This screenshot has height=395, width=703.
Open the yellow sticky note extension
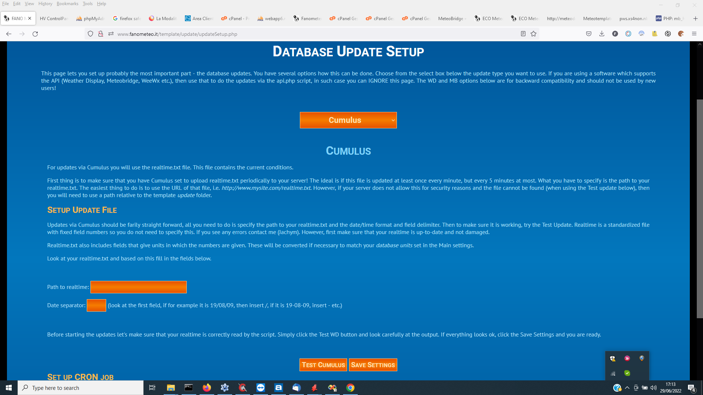tap(655, 34)
